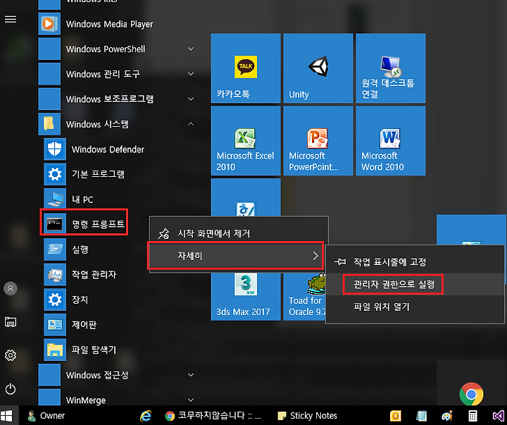The height and width of the screenshot is (425, 507).
Task: Click the WinMerge folder label
Action: point(86,400)
